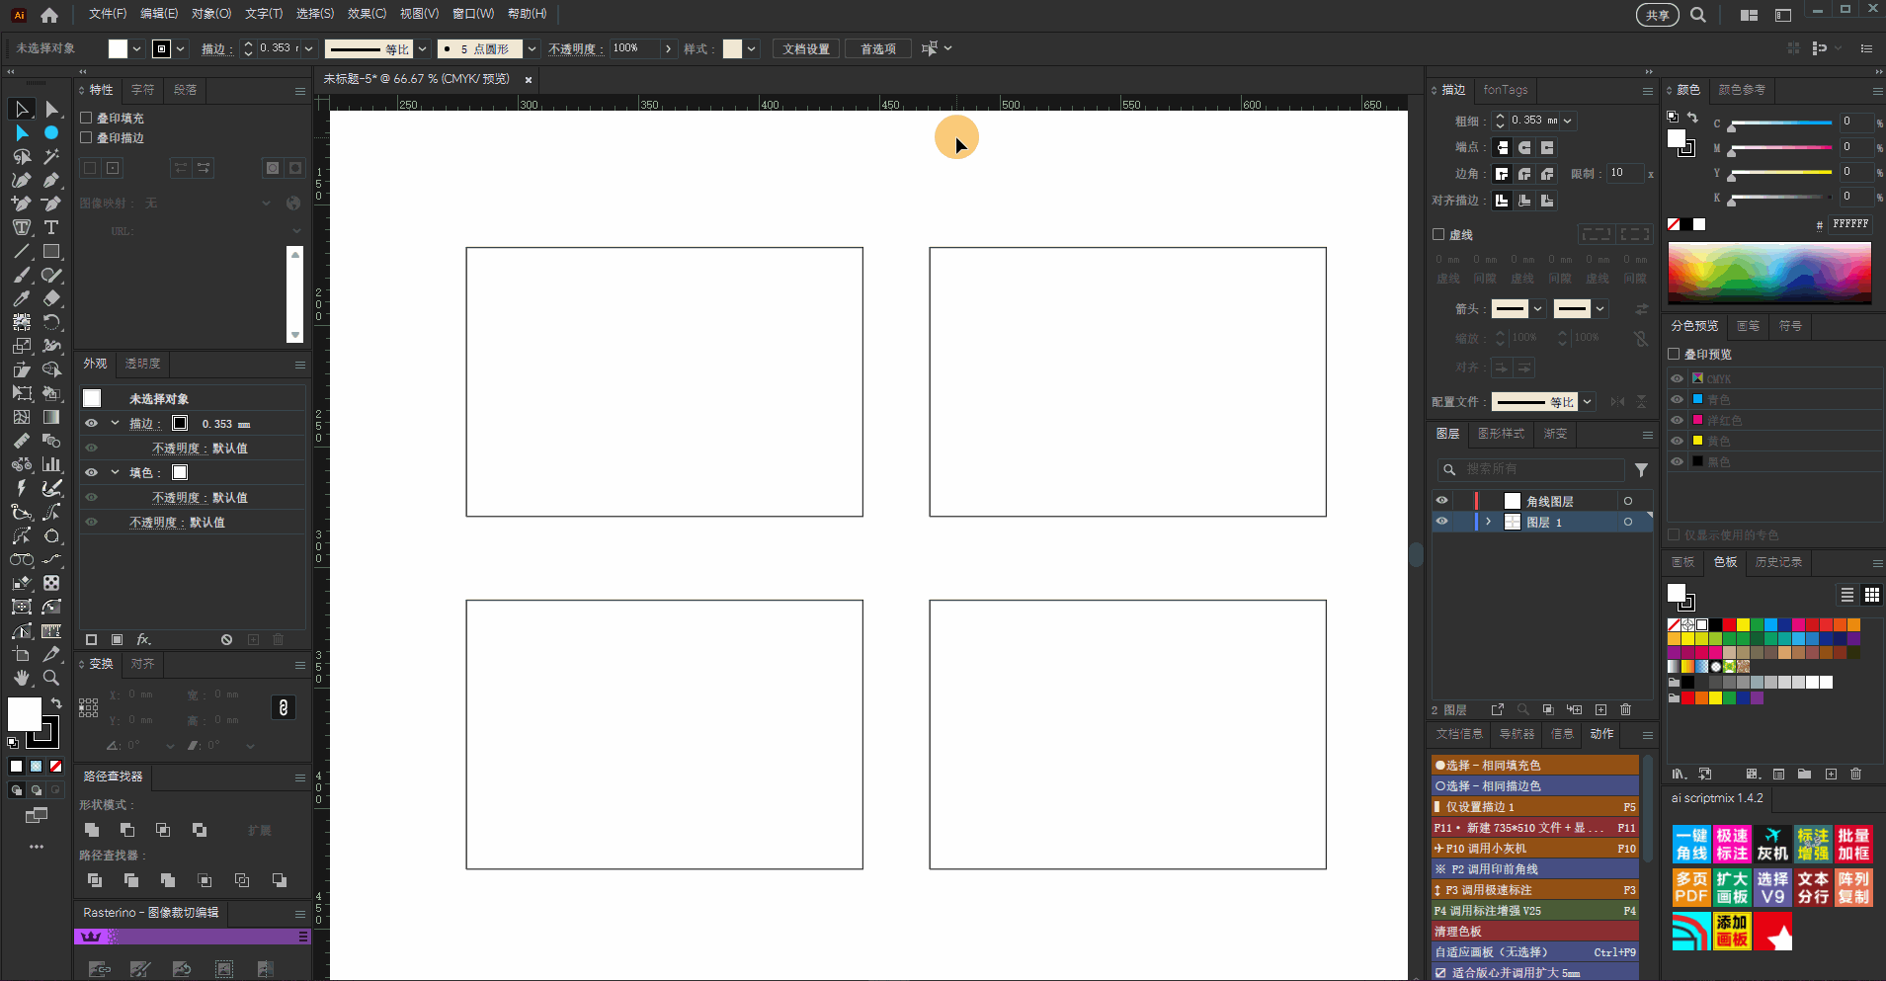
Task: Run the 极速标注 script tile
Action: click(x=1732, y=845)
